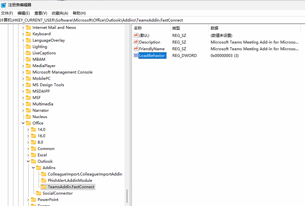Click the MSDAIPP folder icon
Screen dimensions: 305x206
point(28,91)
